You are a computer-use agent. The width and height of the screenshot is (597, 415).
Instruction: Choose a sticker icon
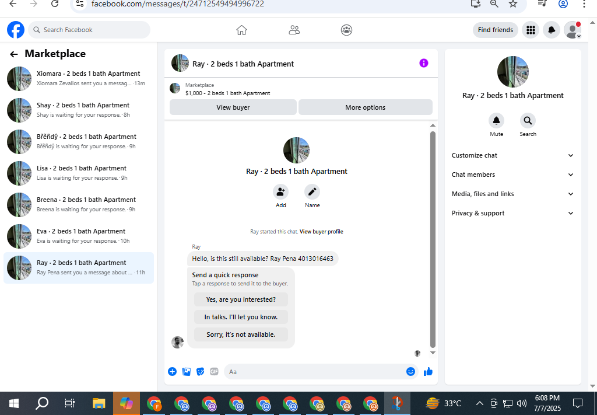point(201,372)
